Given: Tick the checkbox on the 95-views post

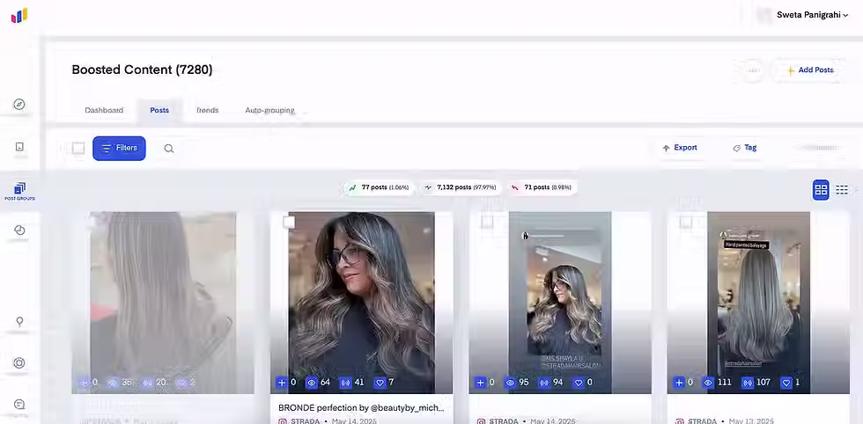Looking at the screenshot, I should click(x=487, y=222).
